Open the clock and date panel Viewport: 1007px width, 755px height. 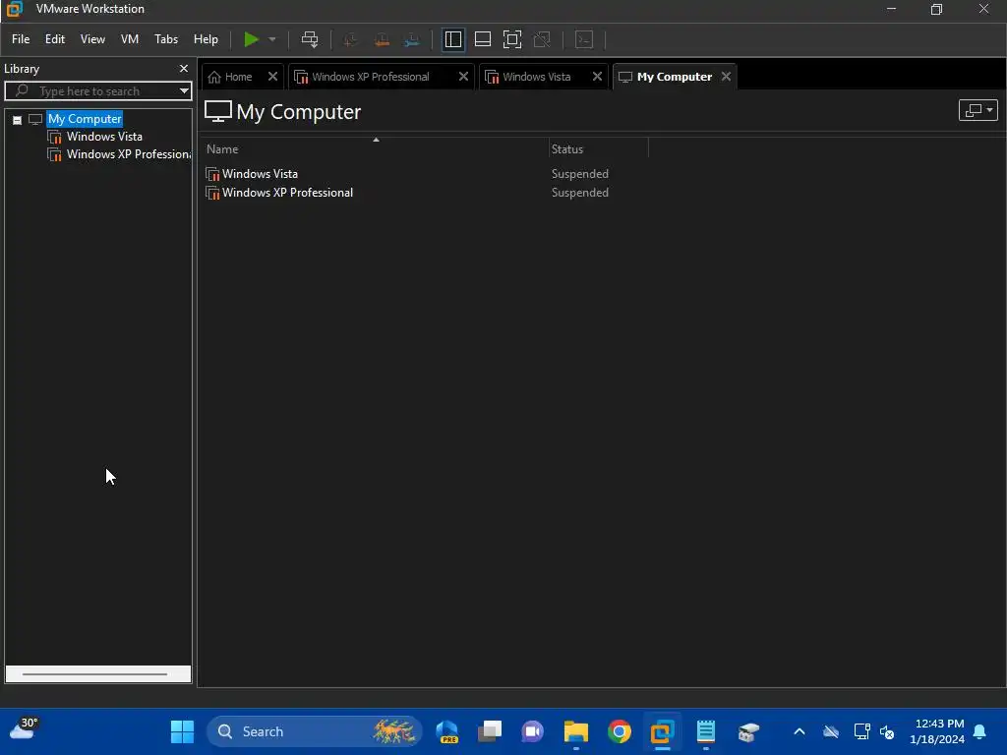(x=937, y=731)
